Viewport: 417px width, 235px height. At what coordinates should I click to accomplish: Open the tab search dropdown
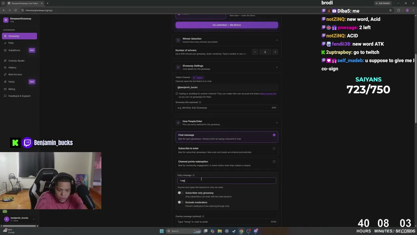3,3
